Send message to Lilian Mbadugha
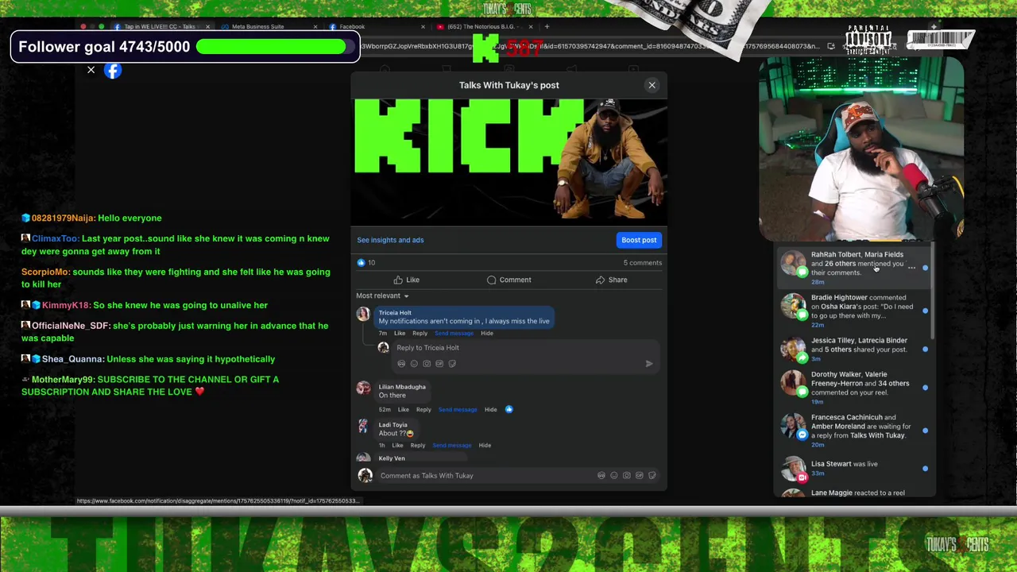1017x572 pixels. coord(458,410)
